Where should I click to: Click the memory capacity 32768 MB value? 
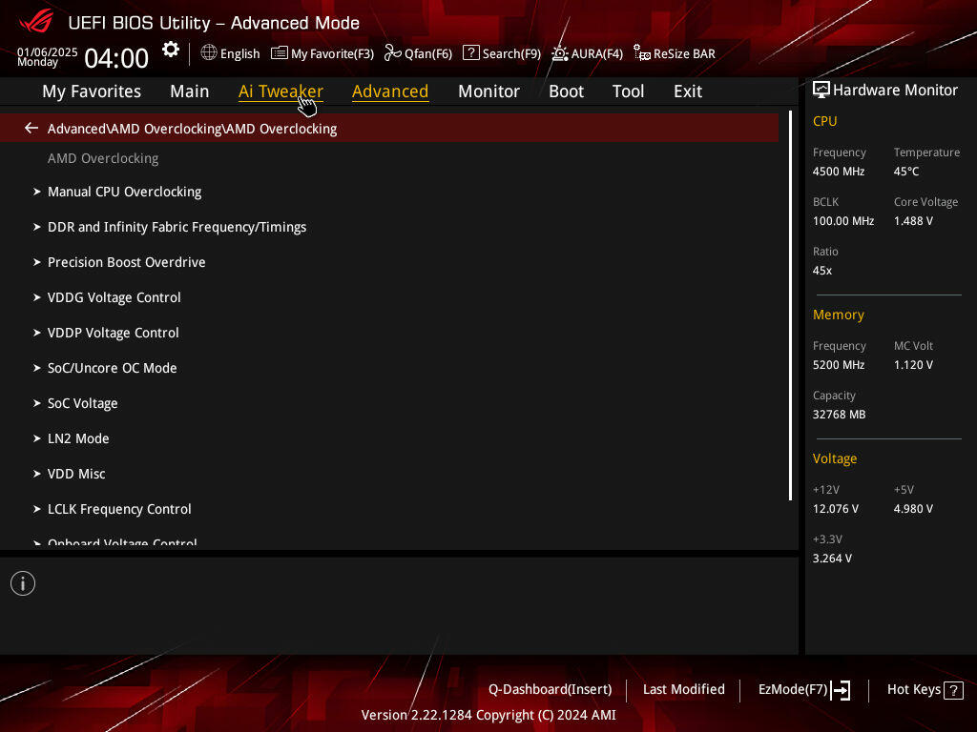click(x=840, y=415)
